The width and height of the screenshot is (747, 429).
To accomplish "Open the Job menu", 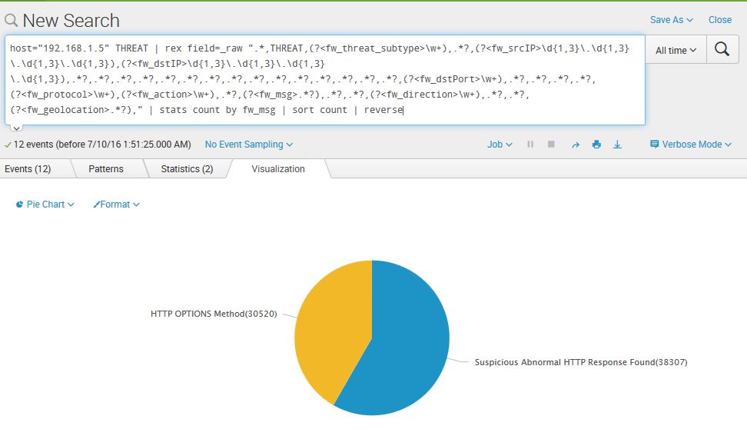I will point(500,145).
